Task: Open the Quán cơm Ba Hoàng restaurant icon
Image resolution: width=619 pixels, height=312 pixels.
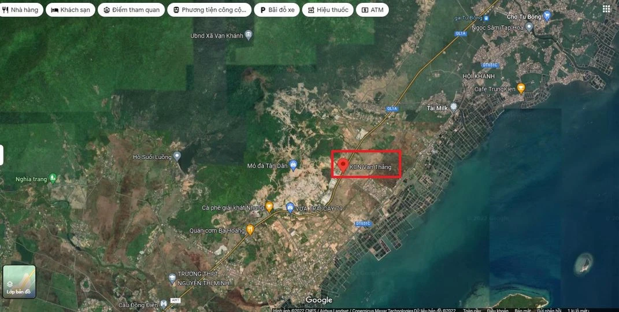Action: pyautogui.click(x=250, y=229)
